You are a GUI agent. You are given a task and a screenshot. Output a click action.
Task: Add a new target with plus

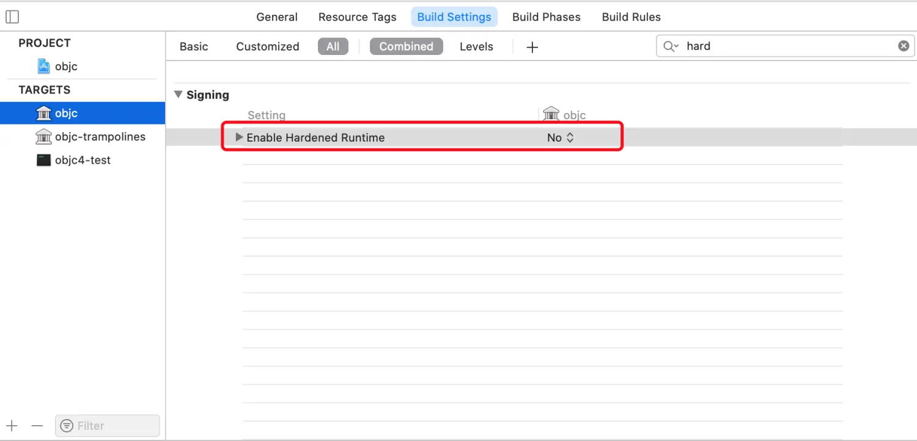click(x=12, y=426)
